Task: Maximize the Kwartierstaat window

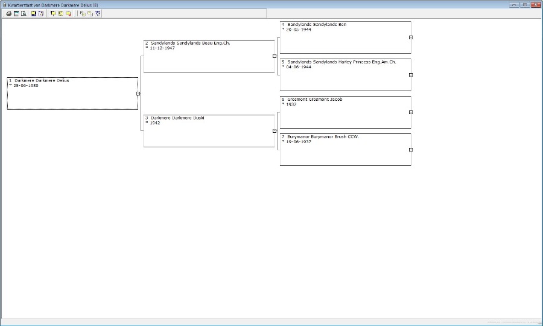Action: pos(525,4)
